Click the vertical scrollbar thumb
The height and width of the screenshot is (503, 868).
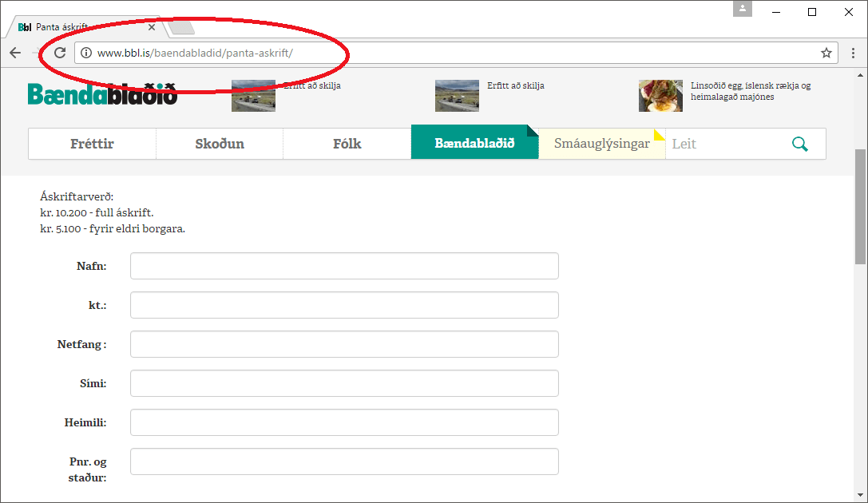coord(860,207)
